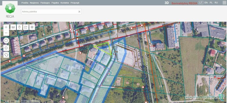
Task: Click the circle-dot marker tool
Action: click(32, 27)
